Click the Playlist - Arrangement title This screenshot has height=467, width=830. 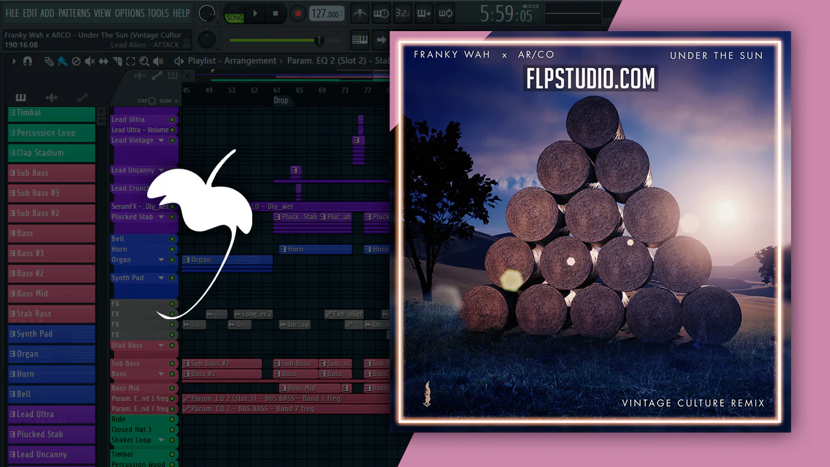tap(232, 61)
